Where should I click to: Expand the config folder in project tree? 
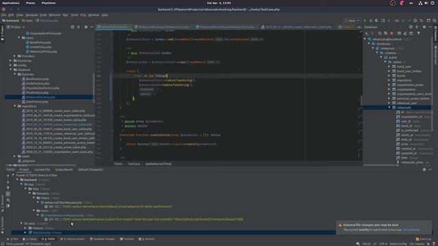tap(11, 66)
